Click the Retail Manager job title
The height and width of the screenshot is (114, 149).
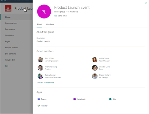click(104, 61)
